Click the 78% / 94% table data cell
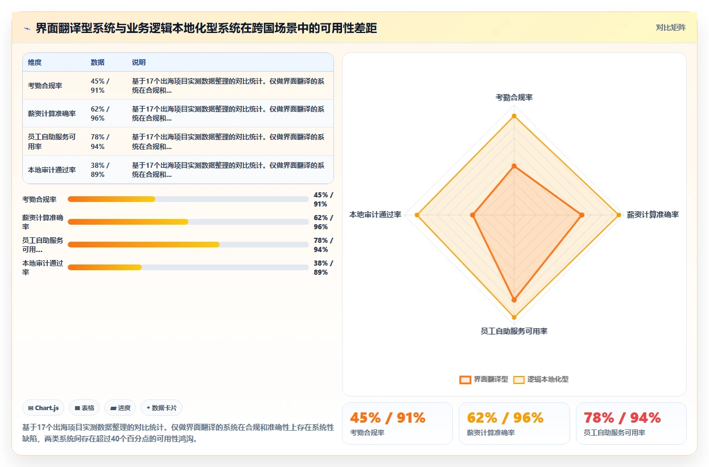Screen dimensions: 709x467 [x=106, y=142]
